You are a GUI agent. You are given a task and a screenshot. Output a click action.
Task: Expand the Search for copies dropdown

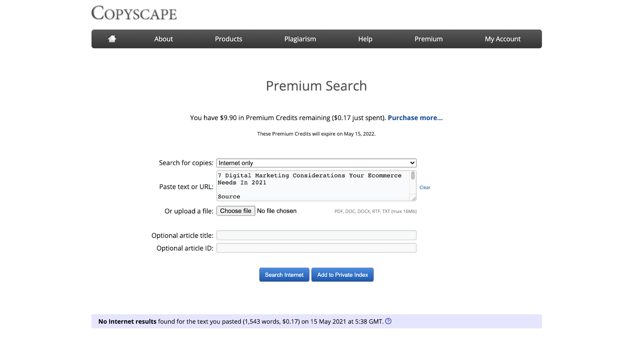point(316,163)
